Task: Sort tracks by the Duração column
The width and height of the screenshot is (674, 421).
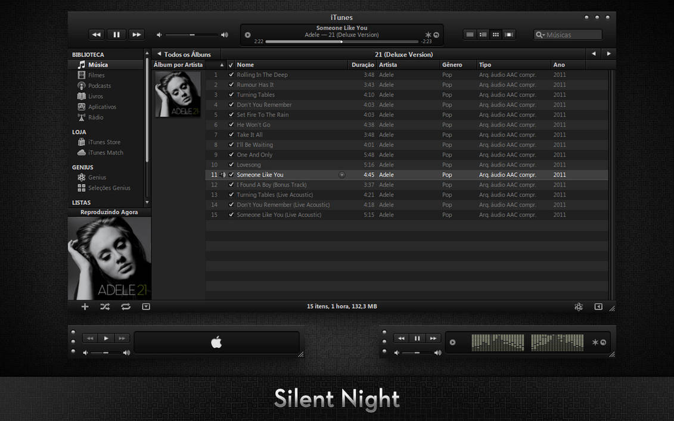Action: tap(362, 65)
